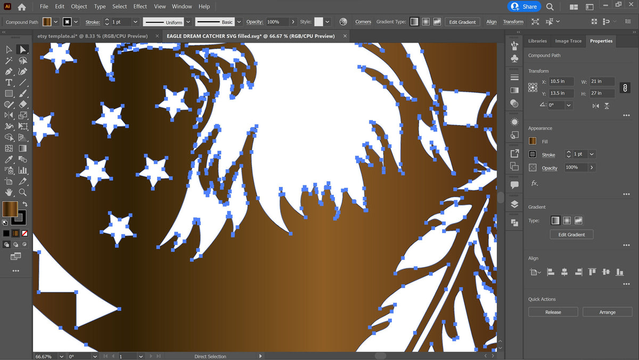Viewport: 639px width, 360px height.
Task: Open the Uniform width profile dropdown
Action: (x=187, y=22)
